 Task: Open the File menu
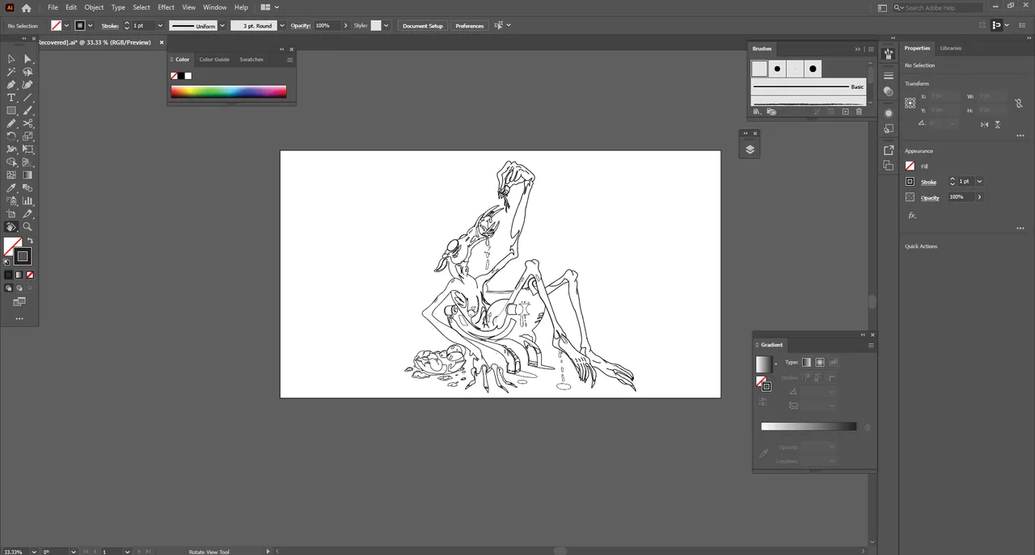(x=53, y=7)
